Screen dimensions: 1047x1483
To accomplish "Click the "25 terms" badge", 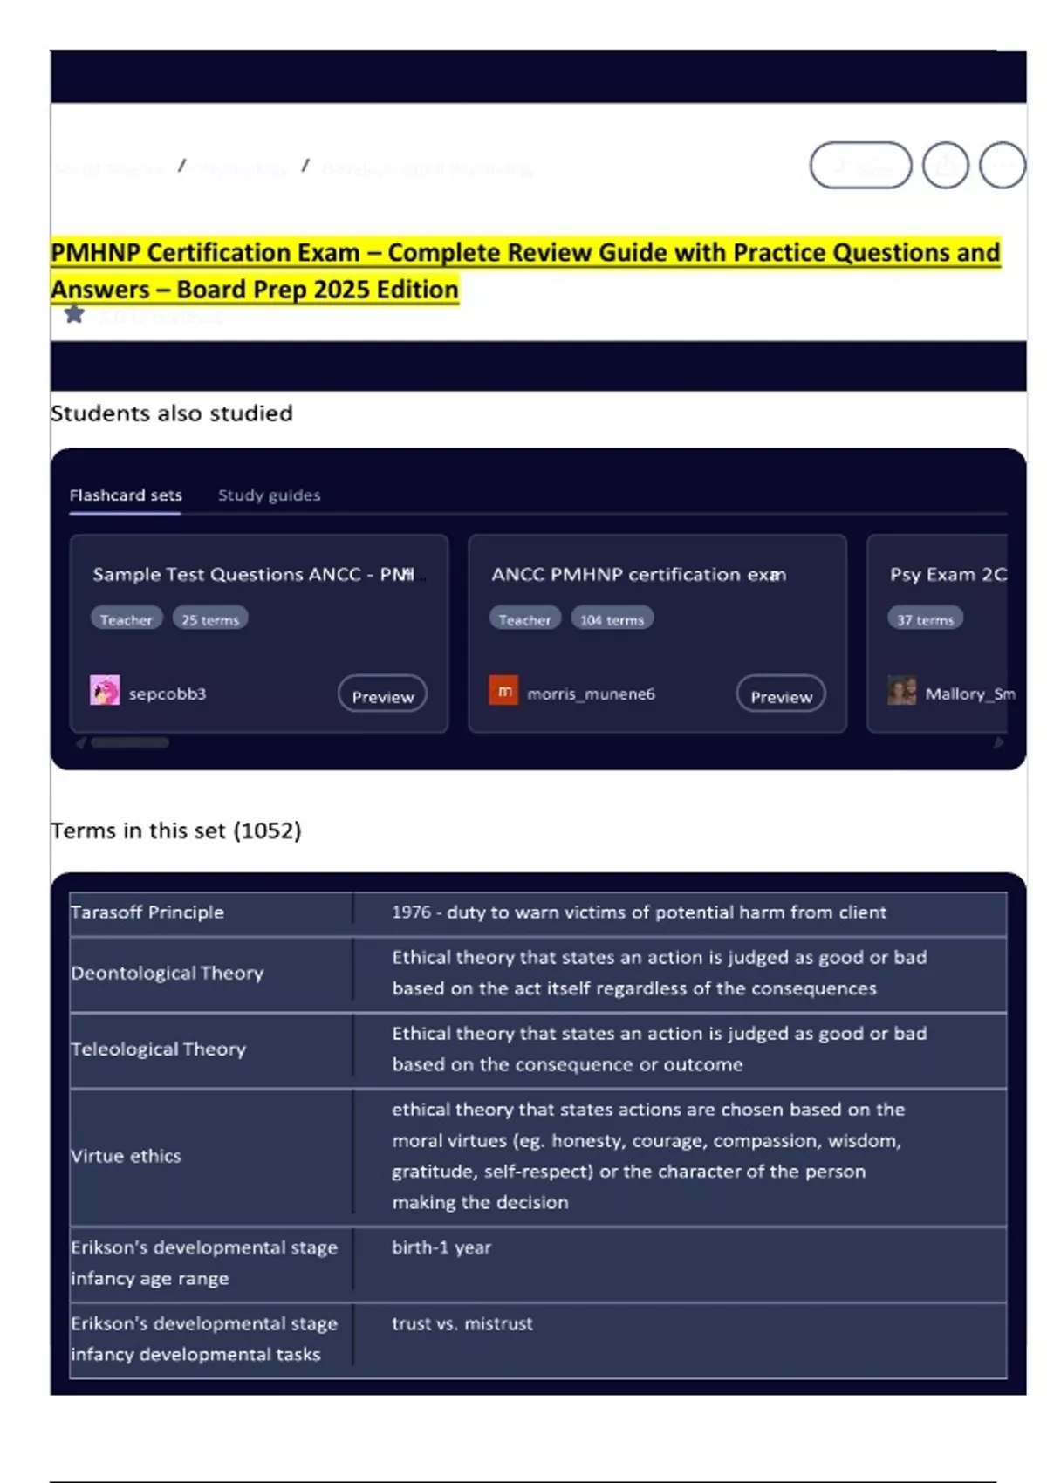I will (209, 619).
